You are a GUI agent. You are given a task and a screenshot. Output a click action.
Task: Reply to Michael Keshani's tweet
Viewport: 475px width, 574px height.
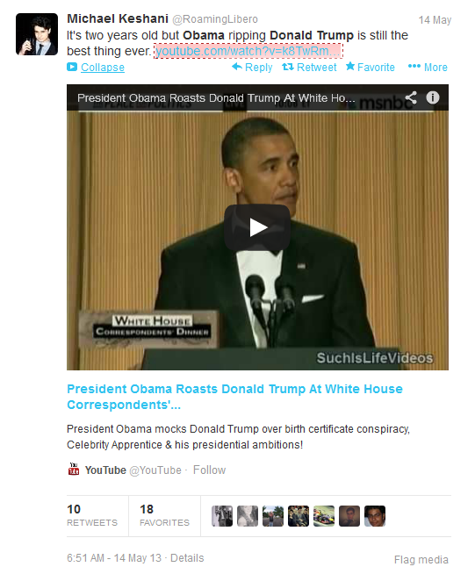252,68
